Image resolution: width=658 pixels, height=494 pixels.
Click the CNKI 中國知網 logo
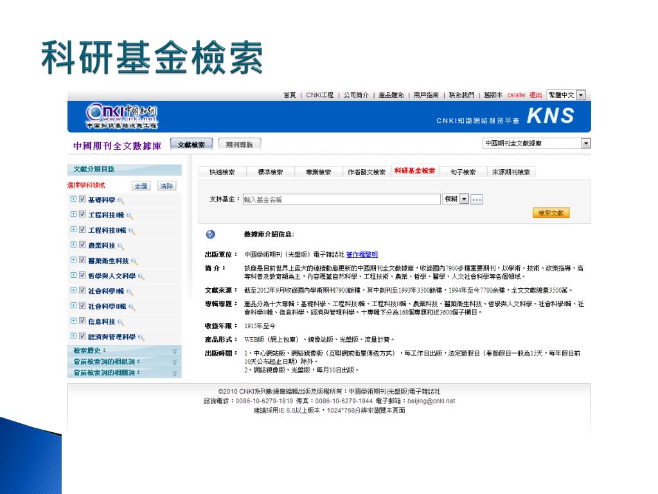121,116
